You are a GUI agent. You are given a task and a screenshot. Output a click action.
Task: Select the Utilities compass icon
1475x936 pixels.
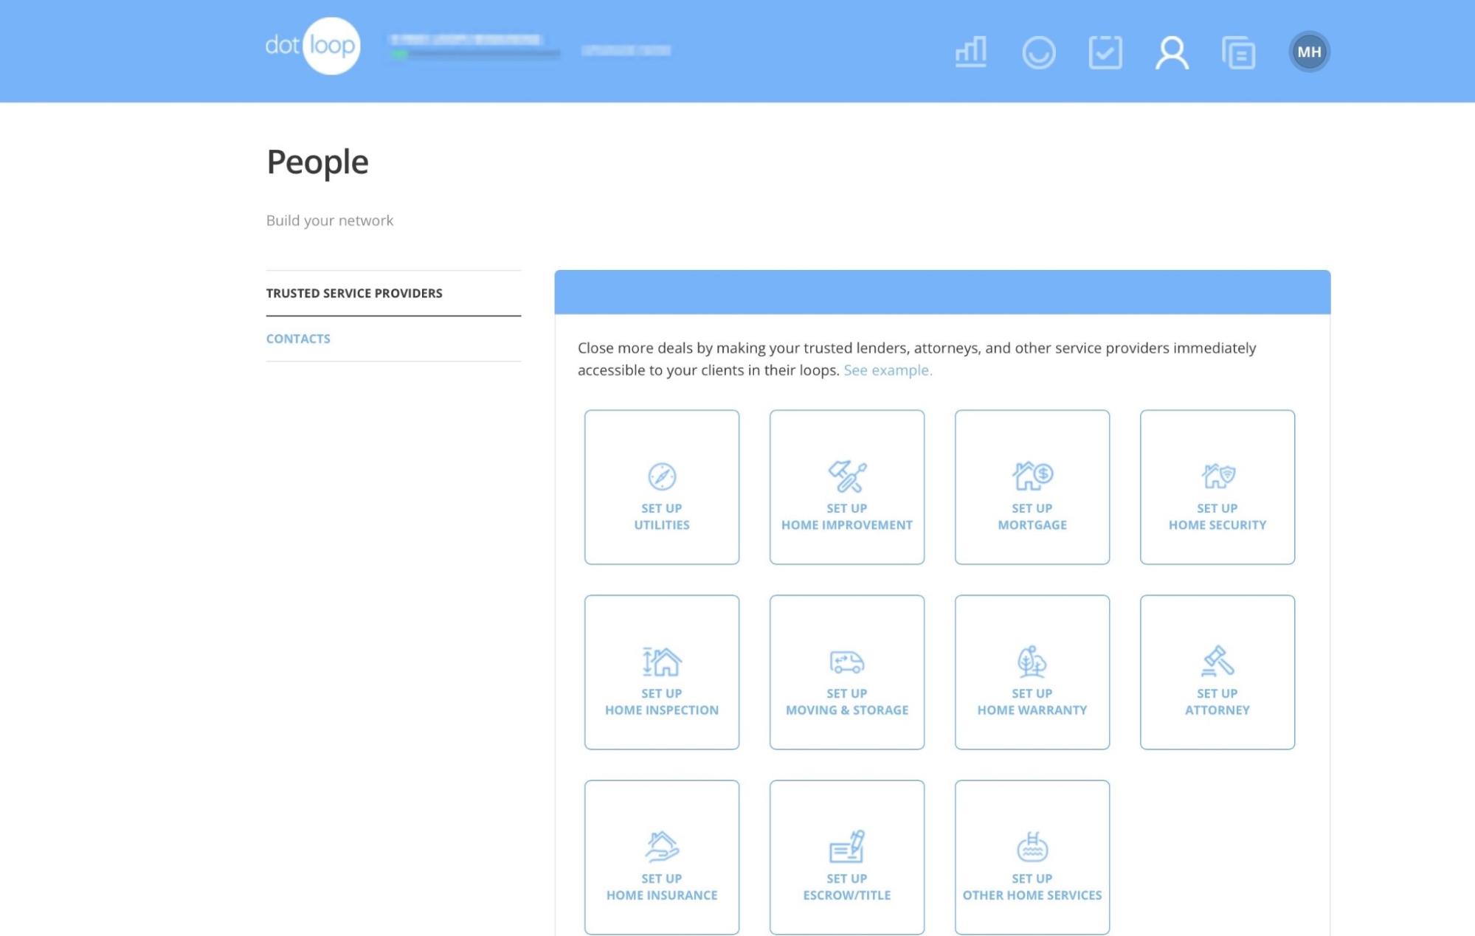(x=661, y=476)
